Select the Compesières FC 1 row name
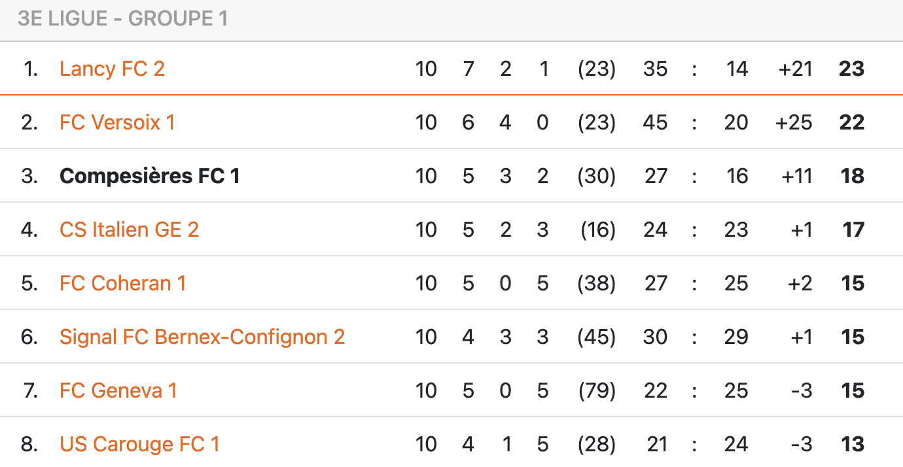This screenshot has width=903, height=467. point(149,176)
